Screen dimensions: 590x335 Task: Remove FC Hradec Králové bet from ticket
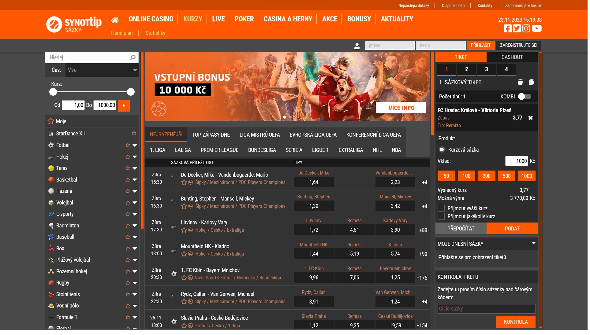coord(531,118)
